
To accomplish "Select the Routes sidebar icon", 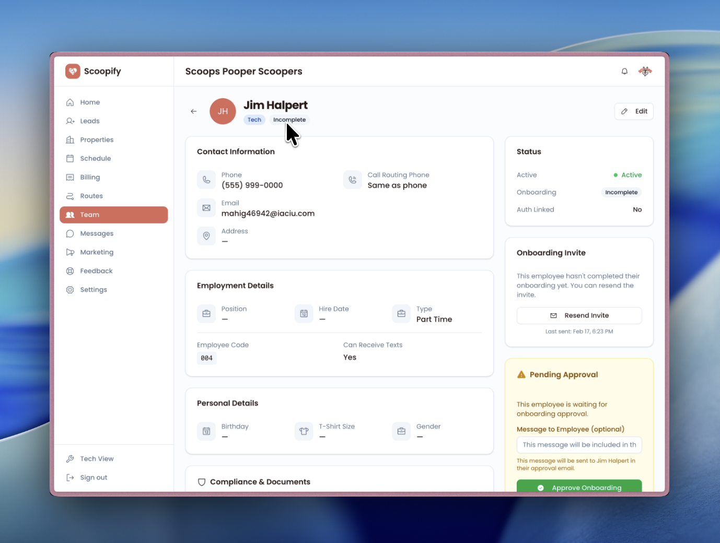I will [70, 196].
